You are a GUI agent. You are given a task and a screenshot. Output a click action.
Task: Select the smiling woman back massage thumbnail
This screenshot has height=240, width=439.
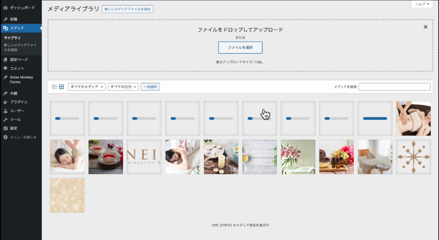tap(67, 157)
